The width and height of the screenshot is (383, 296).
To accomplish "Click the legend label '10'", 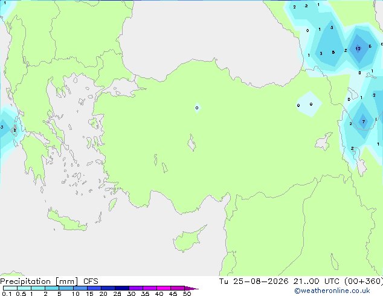I will tap(76, 294).
